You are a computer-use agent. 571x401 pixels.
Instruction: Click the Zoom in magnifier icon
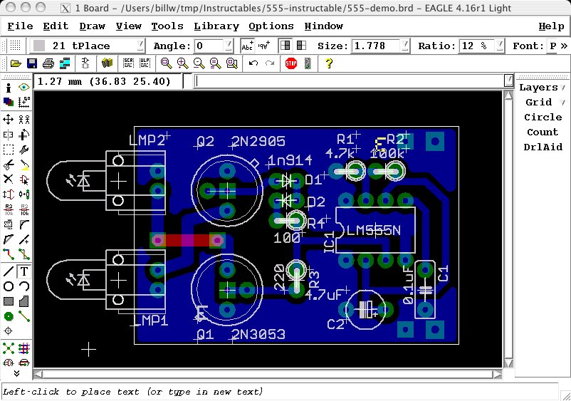pyautogui.click(x=183, y=63)
